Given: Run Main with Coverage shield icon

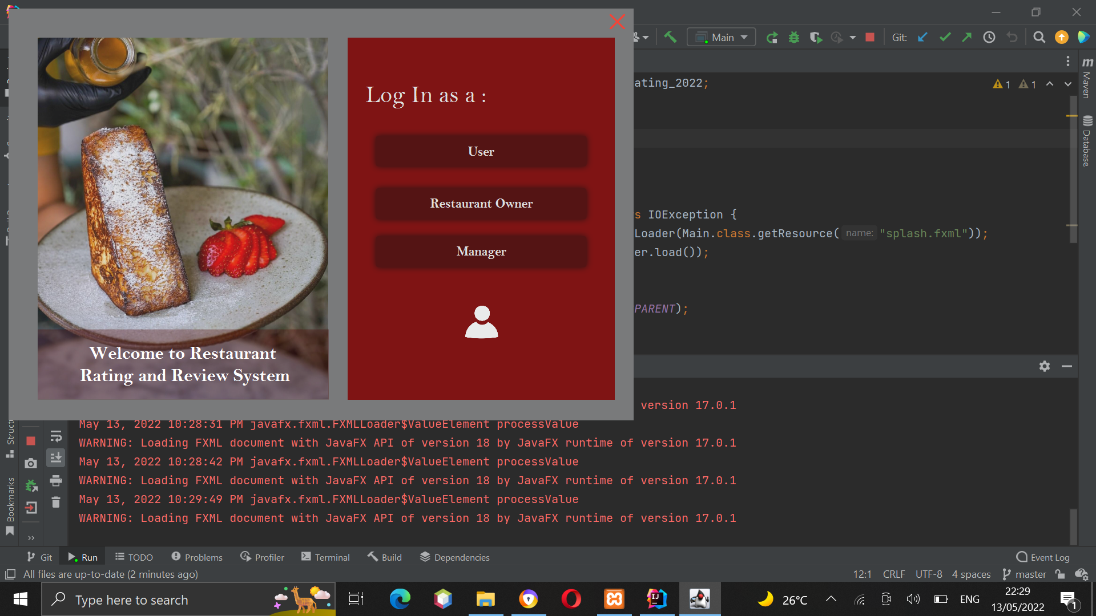Looking at the screenshot, I should (816, 37).
